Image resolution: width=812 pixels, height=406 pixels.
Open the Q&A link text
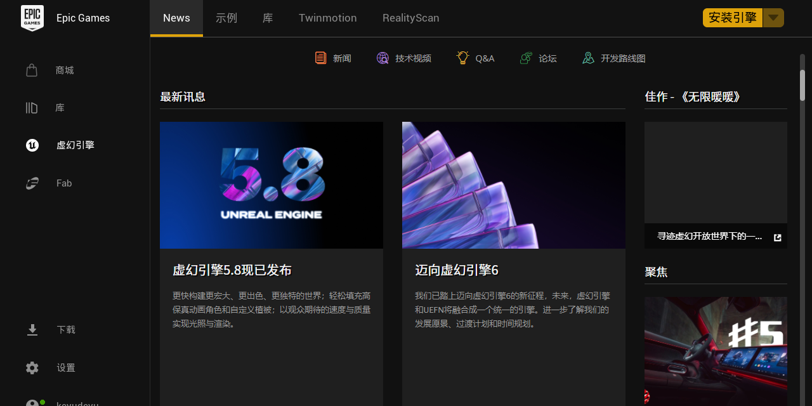click(x=485, y=58)
